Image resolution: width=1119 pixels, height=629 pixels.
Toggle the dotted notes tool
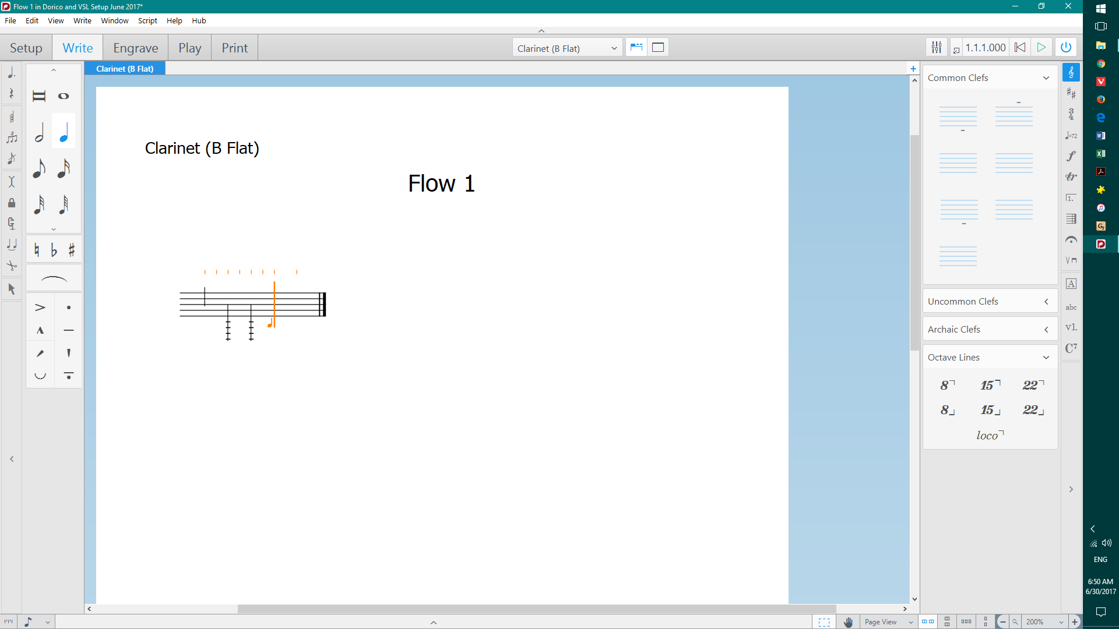11,73
